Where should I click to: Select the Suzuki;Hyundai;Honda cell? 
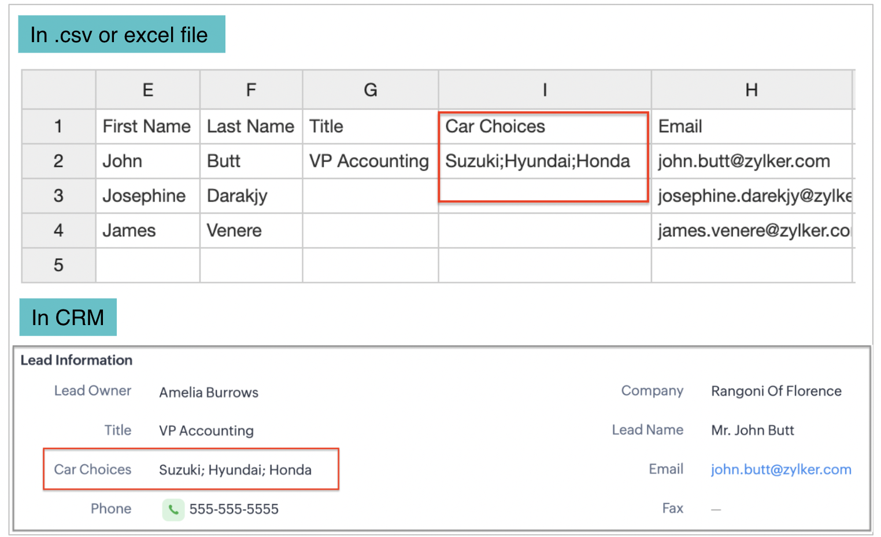click(538, 161)
